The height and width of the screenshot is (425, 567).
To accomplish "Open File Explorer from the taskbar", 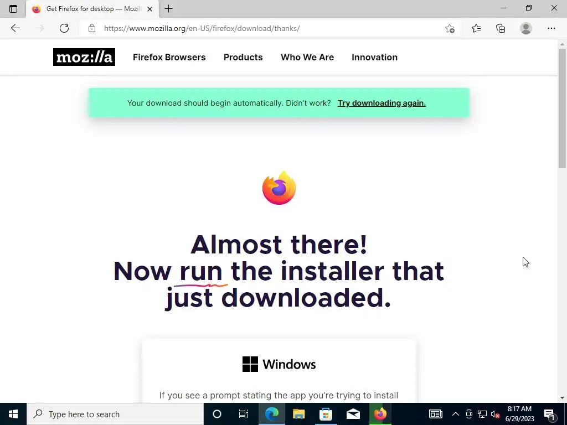I will point(298,414).
